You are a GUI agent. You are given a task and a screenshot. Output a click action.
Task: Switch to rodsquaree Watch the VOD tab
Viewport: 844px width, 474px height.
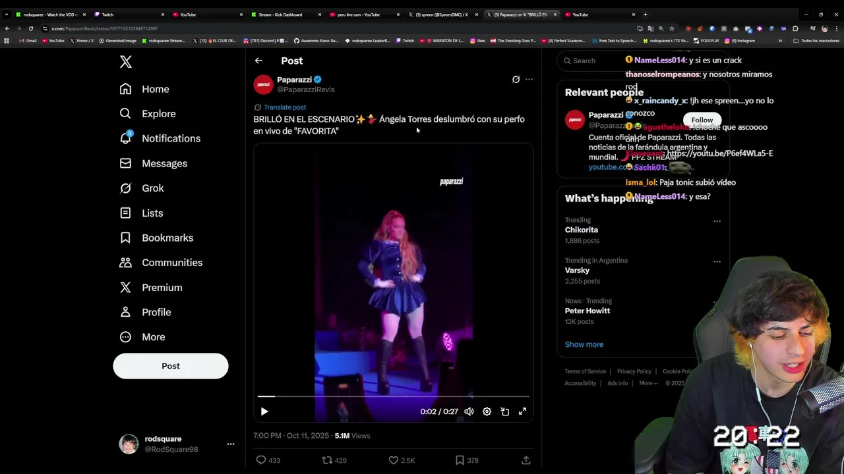(x=49, y=14)
